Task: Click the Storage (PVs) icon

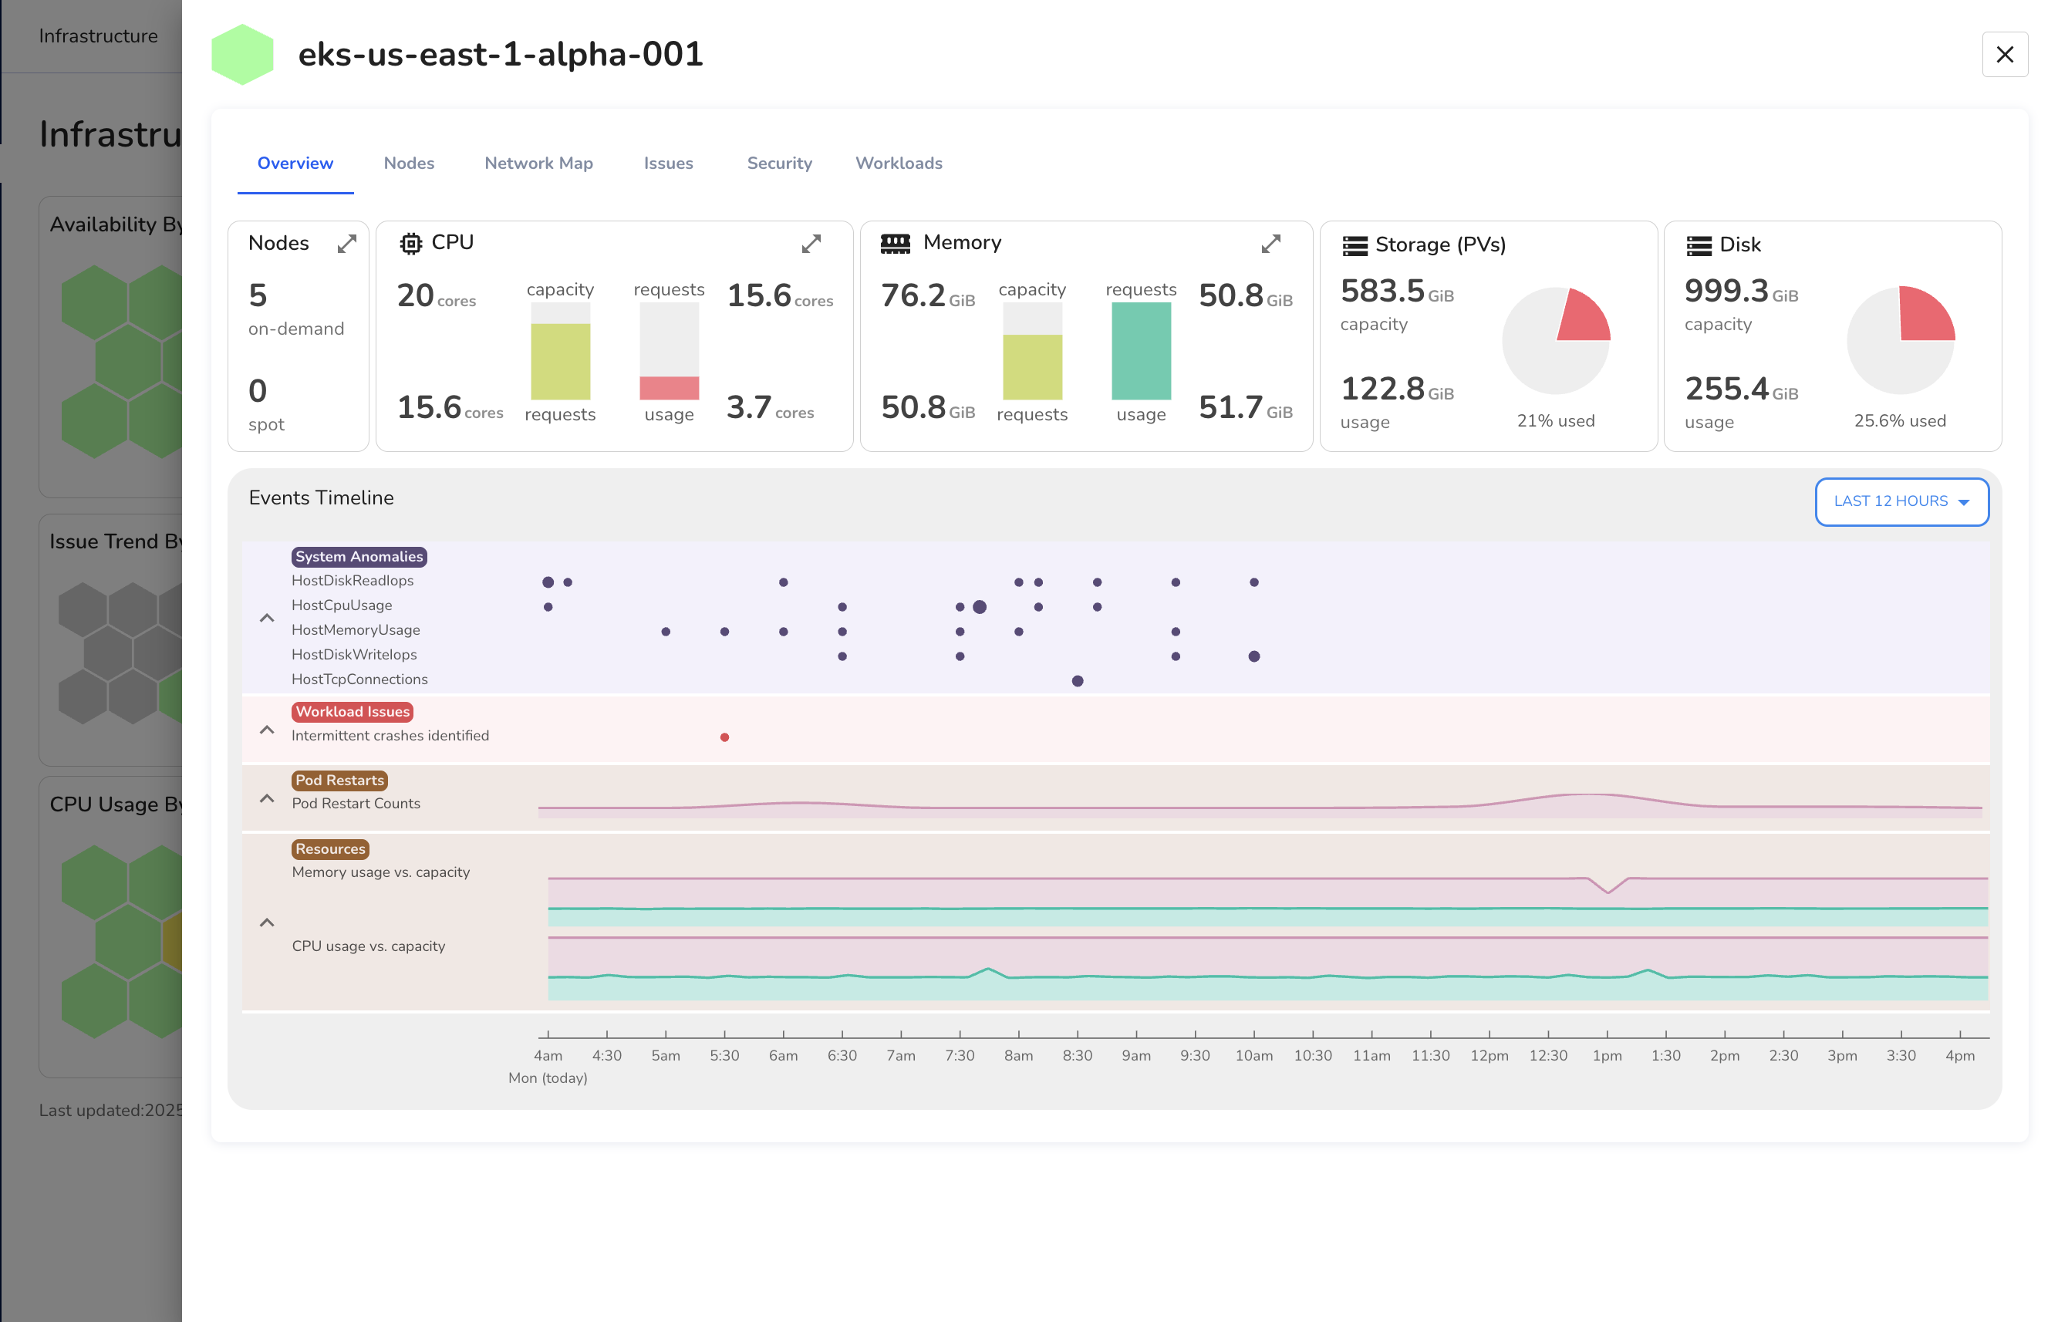Action: 1354,245
